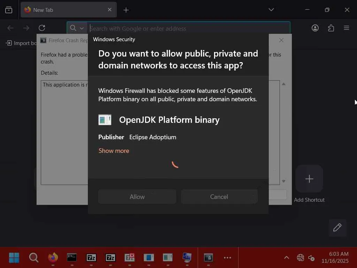Click the Crash Reporter details scroll-up arrow
Screen dimensions: 357x268
click(x=283, y=84)
